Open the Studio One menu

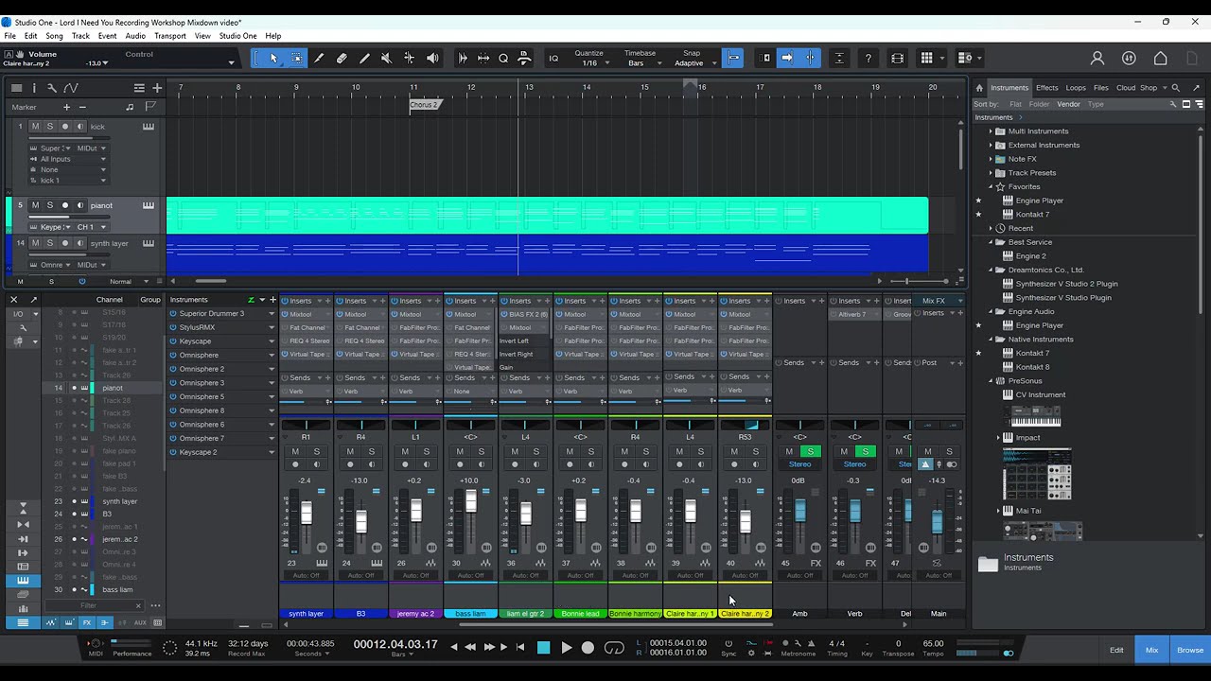pyautogui.click(x=237, y=36)
